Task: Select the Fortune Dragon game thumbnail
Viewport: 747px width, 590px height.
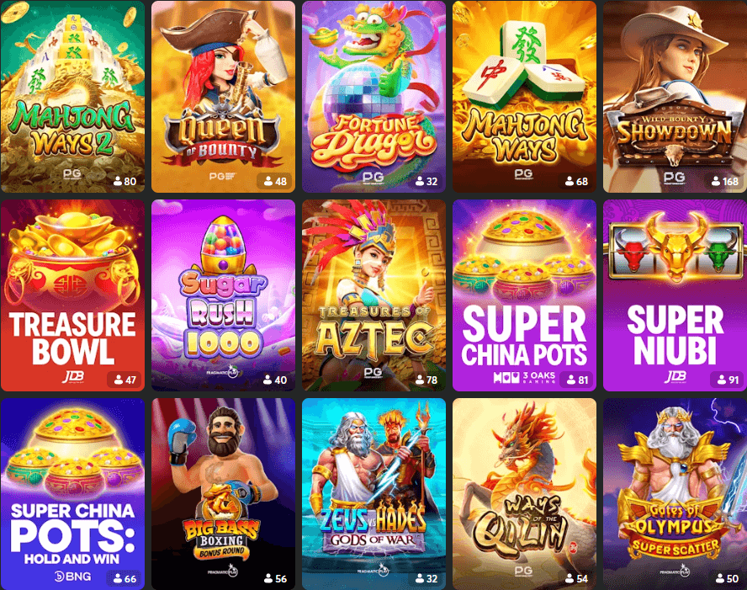Action: point(373,97)
